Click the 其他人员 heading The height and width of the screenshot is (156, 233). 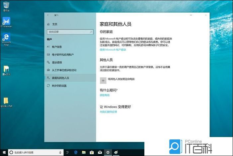(x=106, y=60)
